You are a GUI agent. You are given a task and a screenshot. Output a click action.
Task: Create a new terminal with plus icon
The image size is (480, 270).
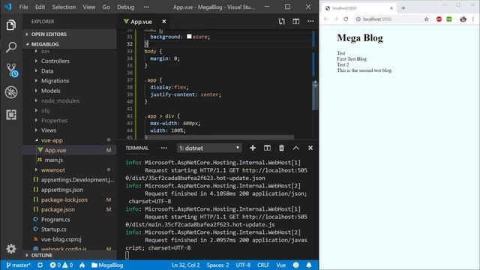tap(253, 148)
